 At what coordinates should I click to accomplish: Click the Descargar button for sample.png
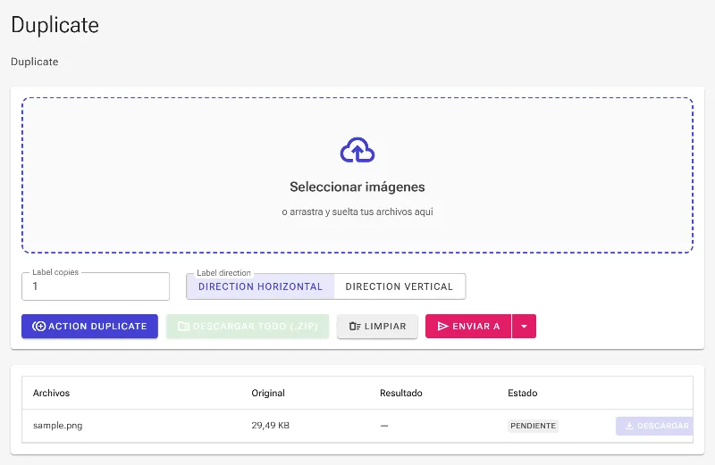click(x=655, y=426)
